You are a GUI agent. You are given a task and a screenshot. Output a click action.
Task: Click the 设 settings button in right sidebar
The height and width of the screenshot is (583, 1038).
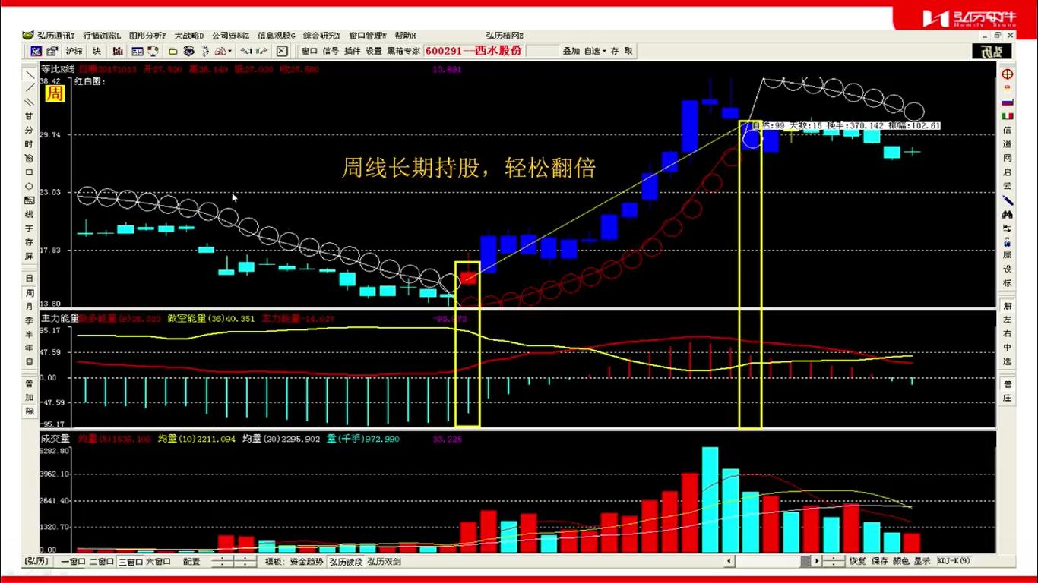pos(1008,269)
